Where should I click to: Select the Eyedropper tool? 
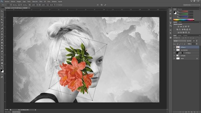pyautogui.click(x=2, y=25)
